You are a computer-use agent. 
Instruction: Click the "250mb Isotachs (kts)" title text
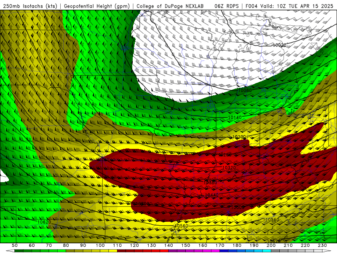pos(30,6)
